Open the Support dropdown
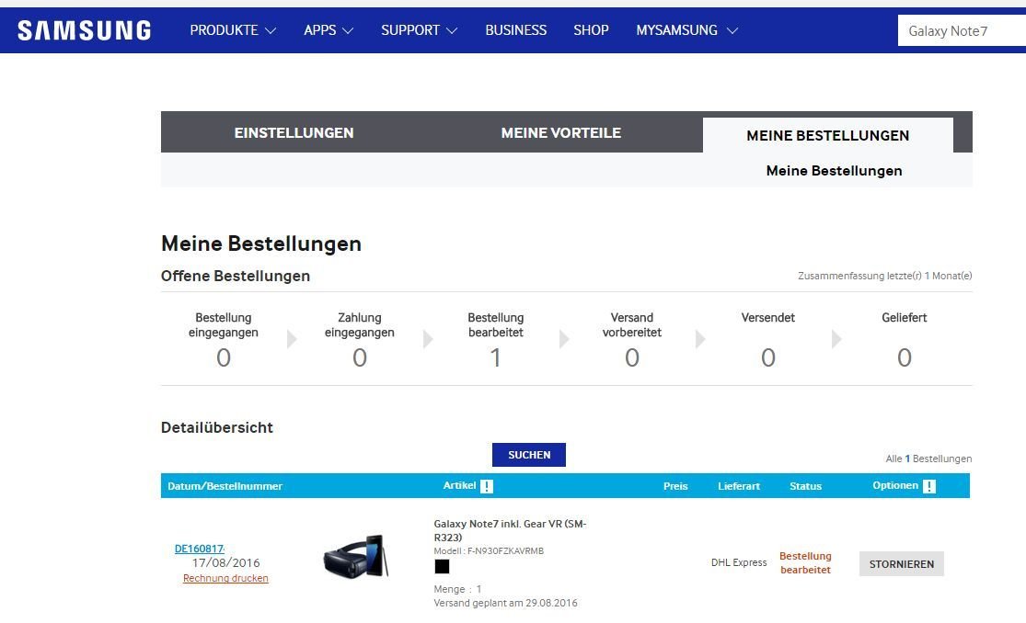 click(419, 30)
